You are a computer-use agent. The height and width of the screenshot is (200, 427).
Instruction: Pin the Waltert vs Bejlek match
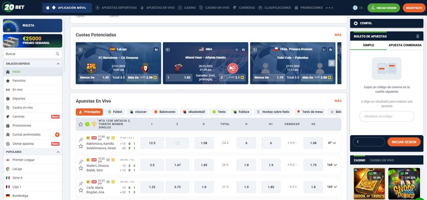pyautogui.click(x=81, y=162)
